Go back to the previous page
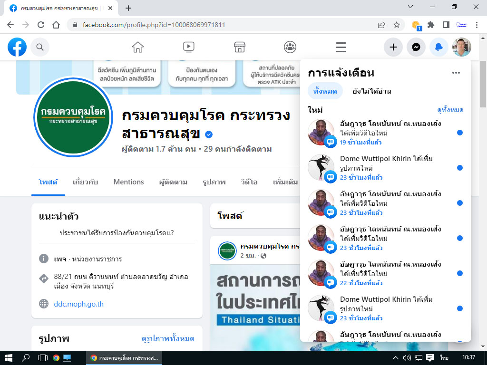 point(10,25)
